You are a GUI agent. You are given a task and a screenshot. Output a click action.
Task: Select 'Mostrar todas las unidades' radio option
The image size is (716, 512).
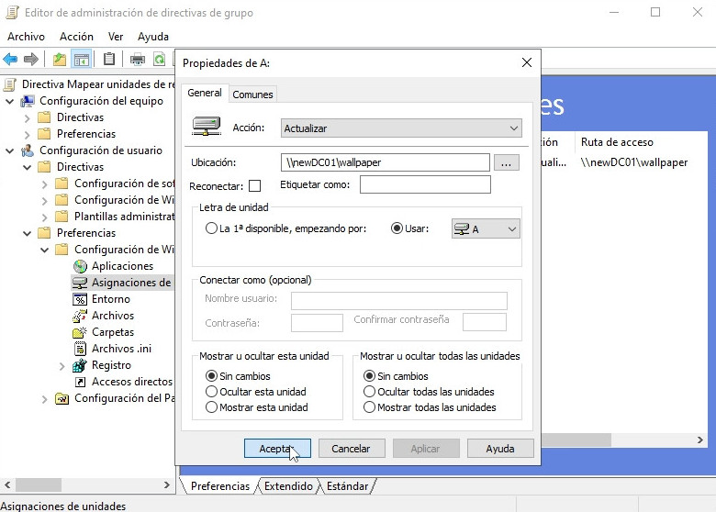[370, 407]
